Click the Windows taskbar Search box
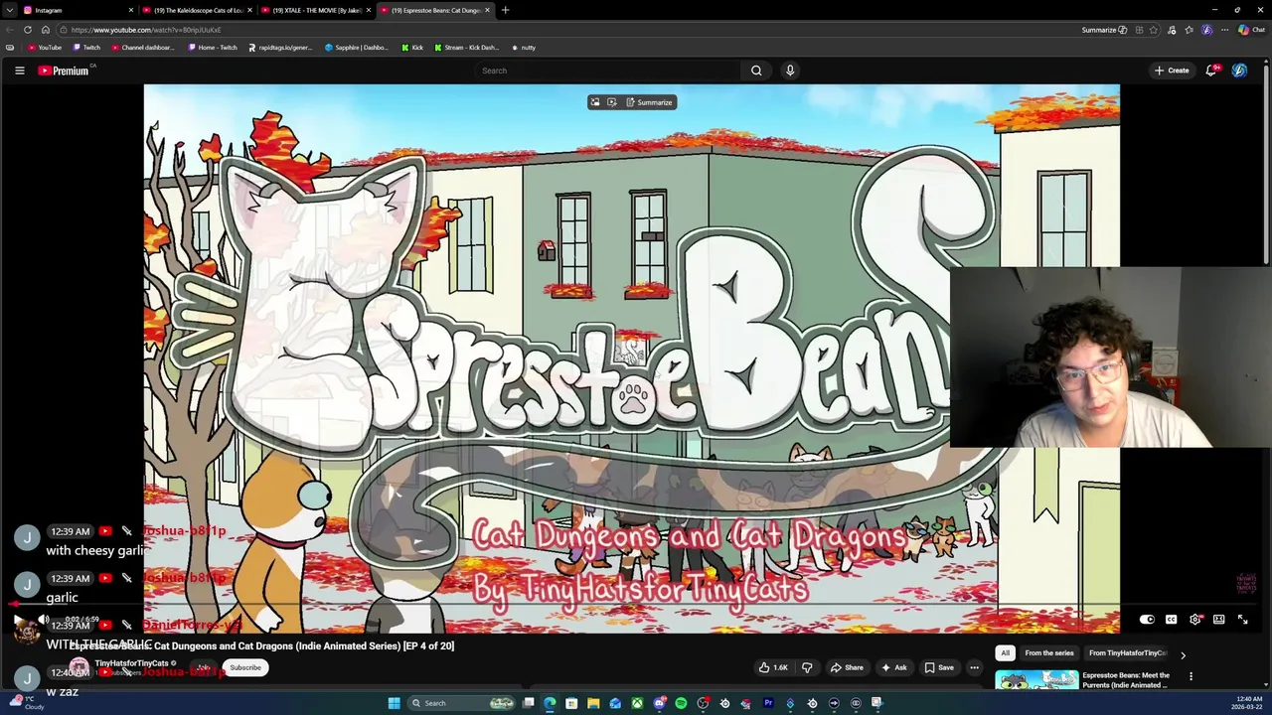 [461, 703]
